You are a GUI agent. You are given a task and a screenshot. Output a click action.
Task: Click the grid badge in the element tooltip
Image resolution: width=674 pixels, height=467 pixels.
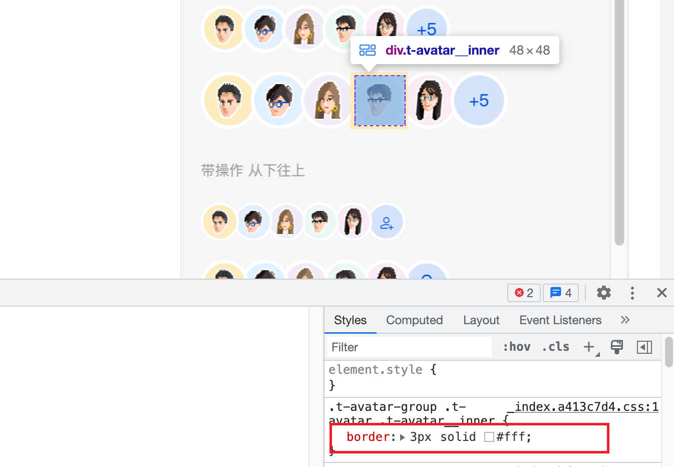(x=368, y=50)
